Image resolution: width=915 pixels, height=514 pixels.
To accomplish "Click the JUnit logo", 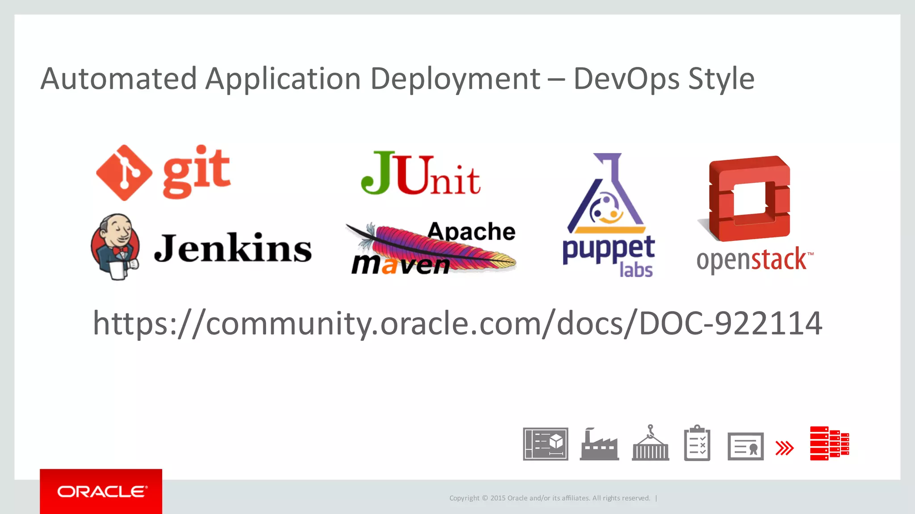I will [x=420, y=174].
